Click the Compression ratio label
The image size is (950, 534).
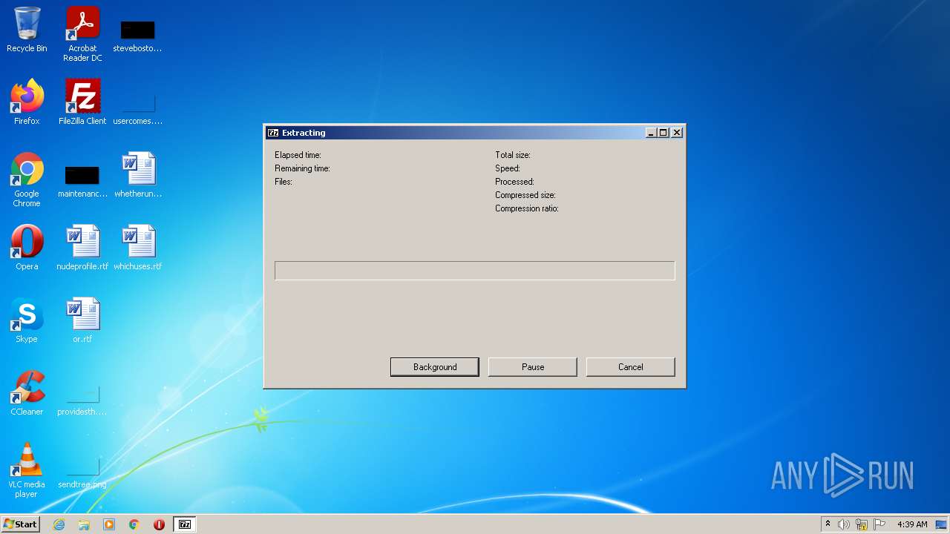tap(527, 208)
